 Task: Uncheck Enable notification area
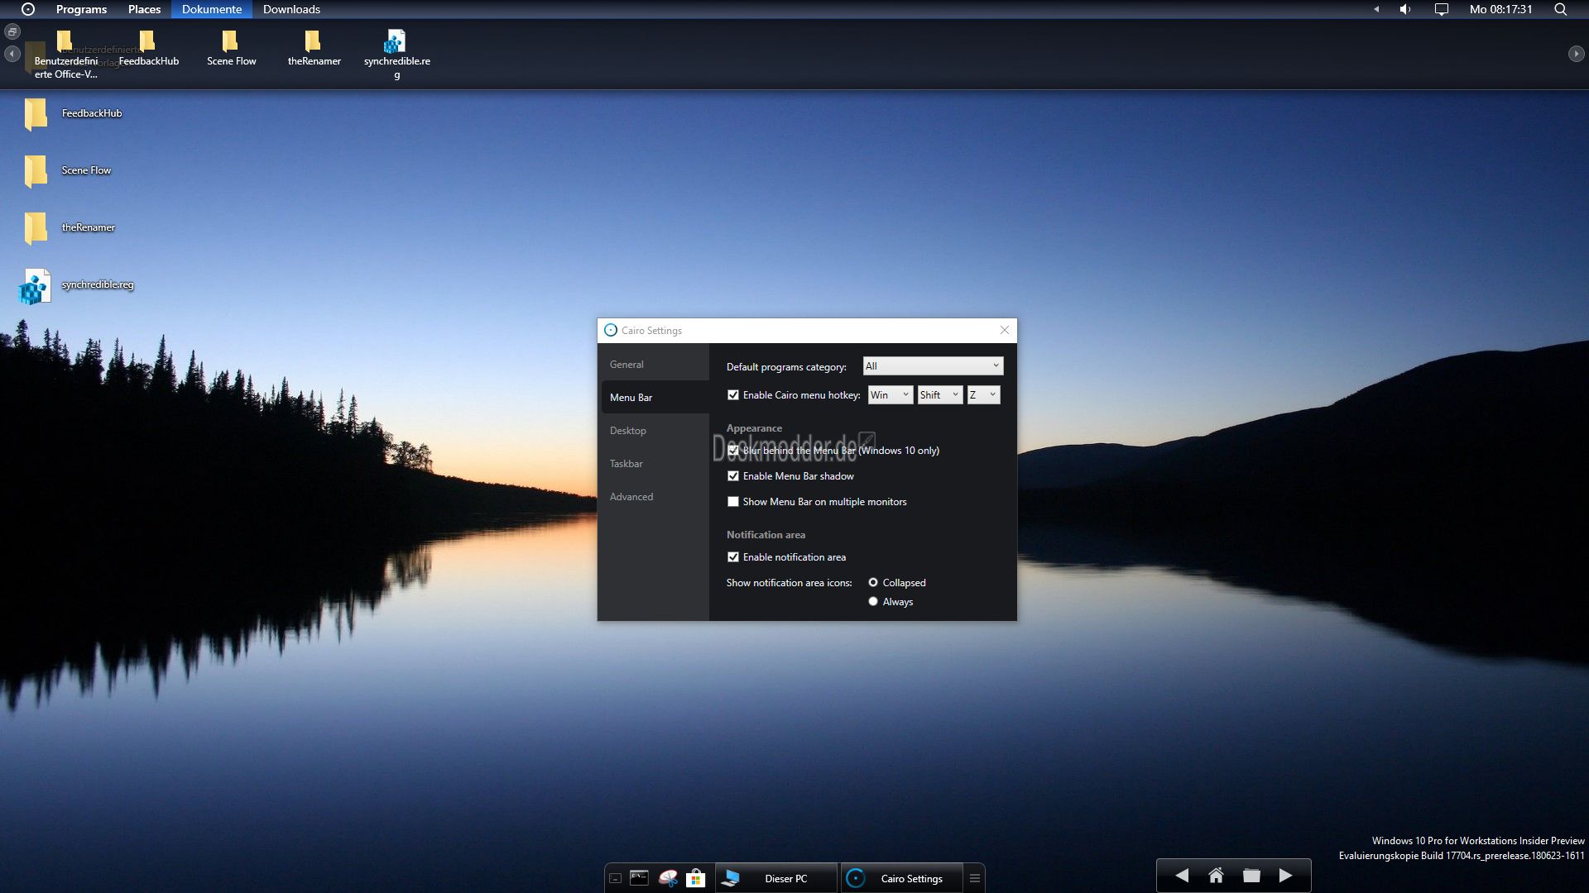coord(733,557)
